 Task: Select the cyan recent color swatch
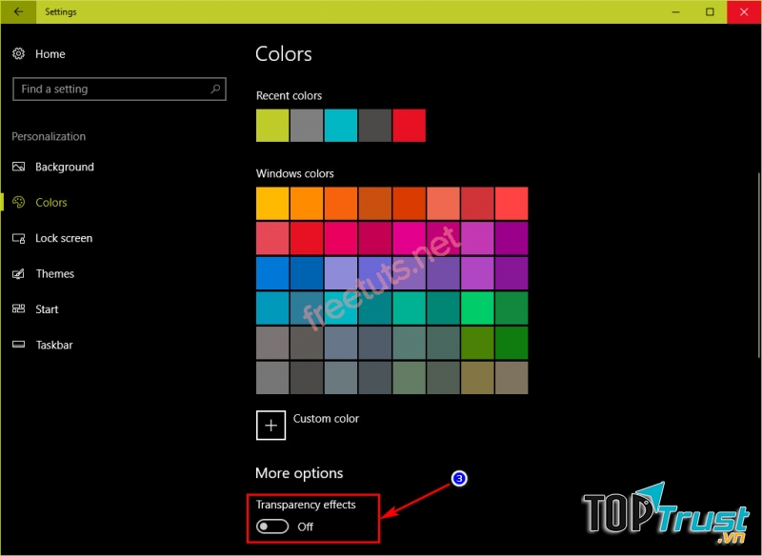click(x=340, y=126)
